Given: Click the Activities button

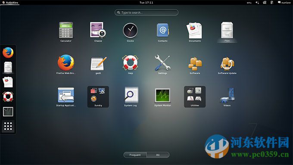Looking at the screenshot, I should 10,3.
